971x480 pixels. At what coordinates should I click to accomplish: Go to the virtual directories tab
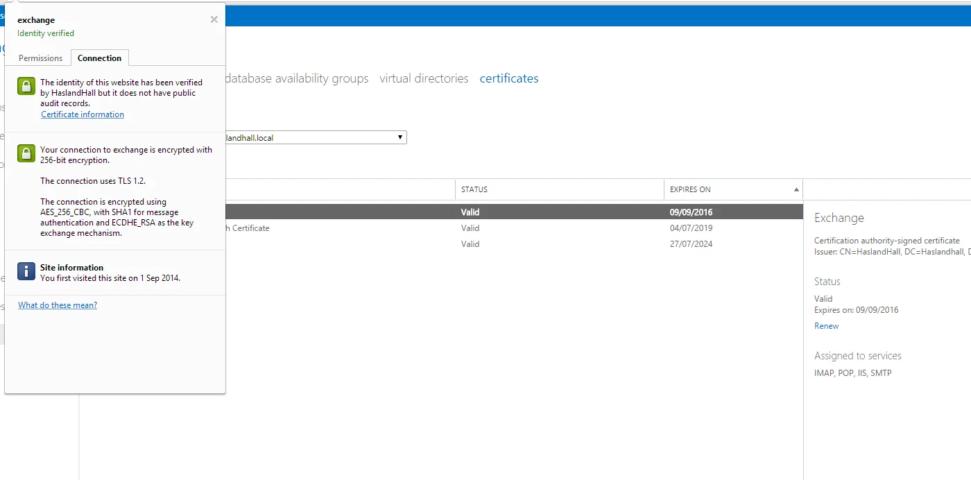coord(424,78)
